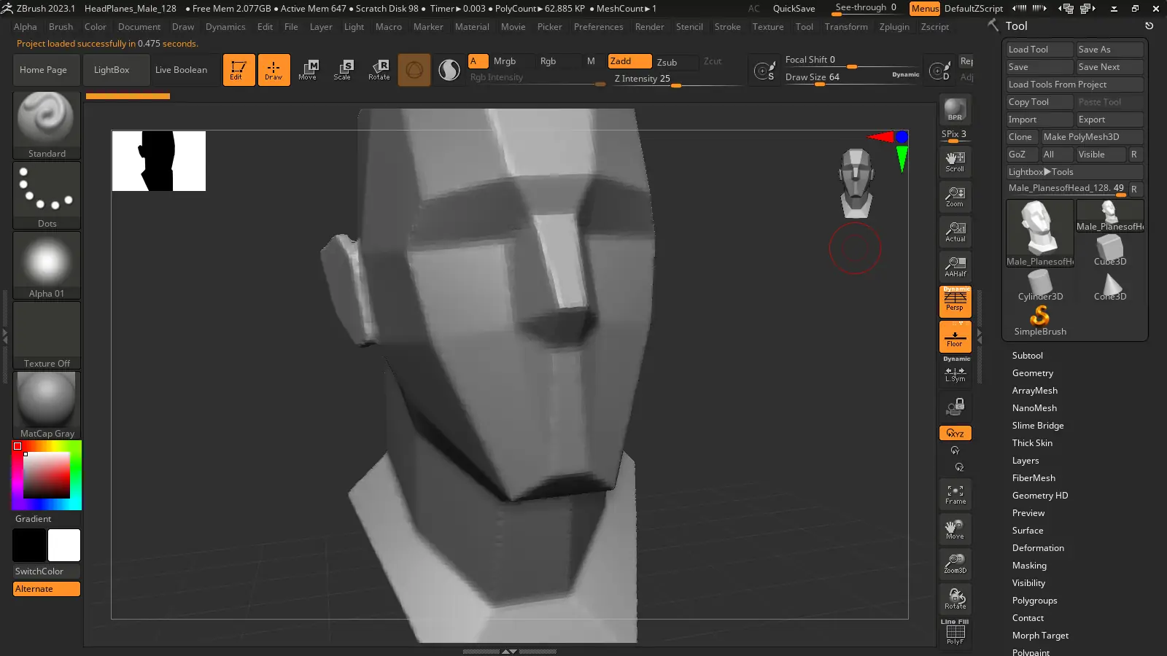Open the Zplugin menu
1167x656 pixels.
894,27
